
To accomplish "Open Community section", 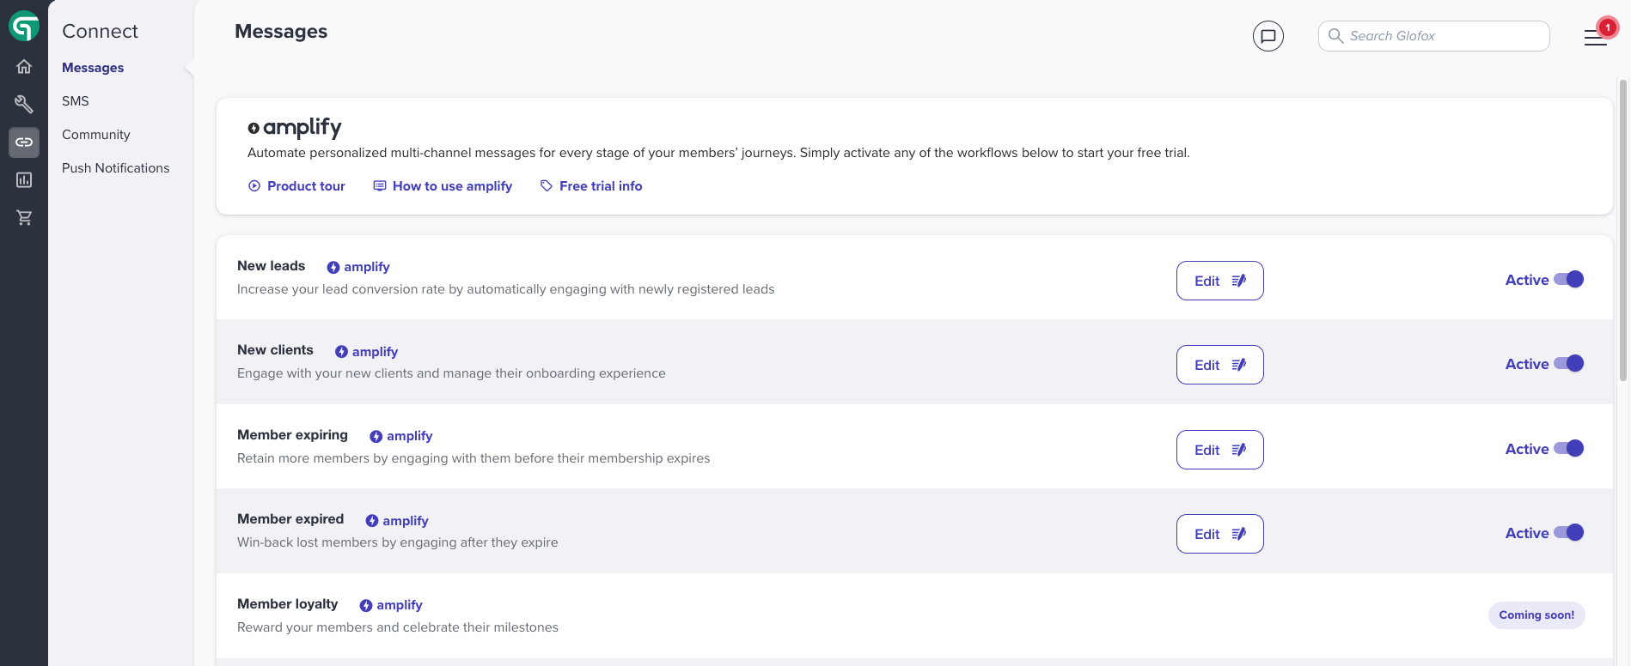I will tap(96, 135).
